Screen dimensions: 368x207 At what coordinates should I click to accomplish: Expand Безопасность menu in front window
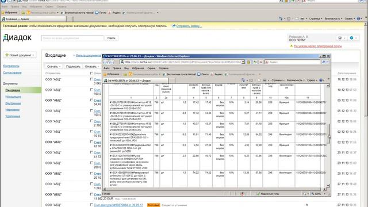point(296,80)
